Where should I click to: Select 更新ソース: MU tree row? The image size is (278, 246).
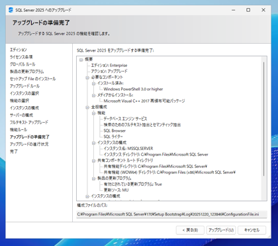pos(116,190)
